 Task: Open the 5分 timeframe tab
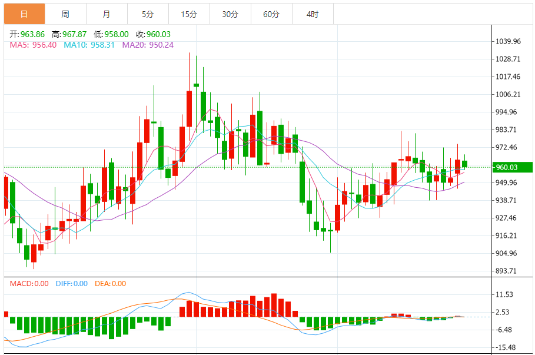tap(148, 14)
